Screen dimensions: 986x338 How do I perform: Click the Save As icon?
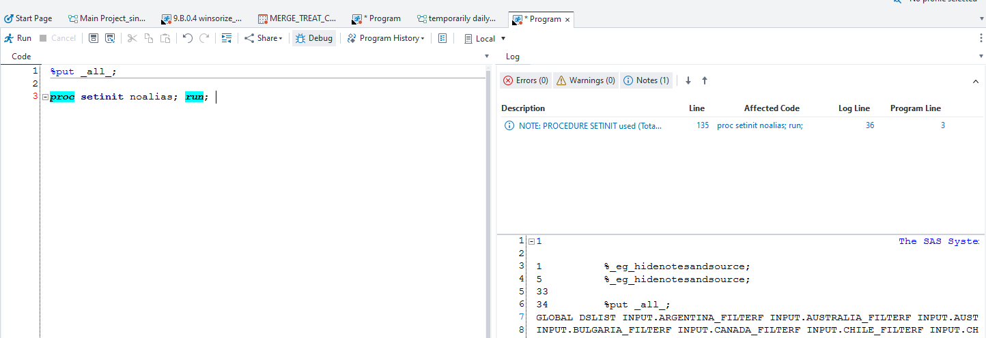click(x=109, y=38)
